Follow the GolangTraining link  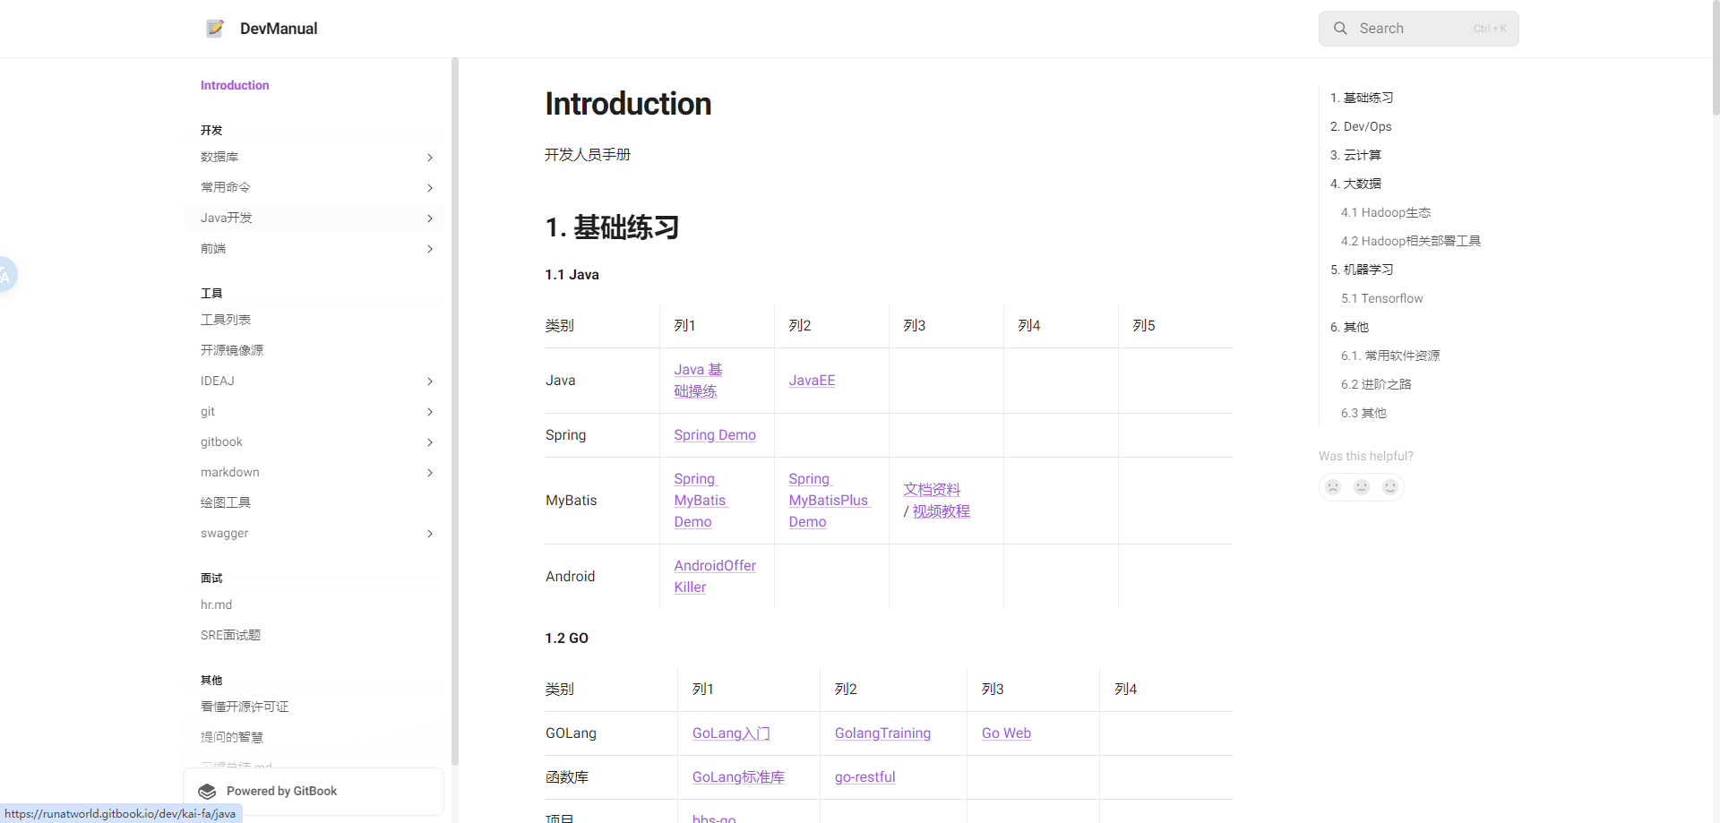pyautogui.click(x=882, y=733)
